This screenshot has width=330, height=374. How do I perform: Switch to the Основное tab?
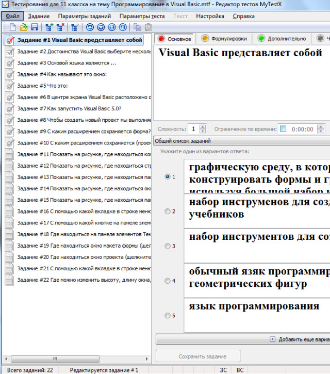pyautogui.click(x=175, y=39)
